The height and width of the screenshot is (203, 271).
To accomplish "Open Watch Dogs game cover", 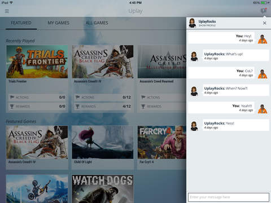I will pos(103,189).
